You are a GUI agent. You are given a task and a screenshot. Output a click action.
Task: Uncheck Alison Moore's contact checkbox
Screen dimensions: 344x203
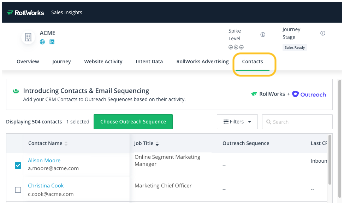click(18, 165)
